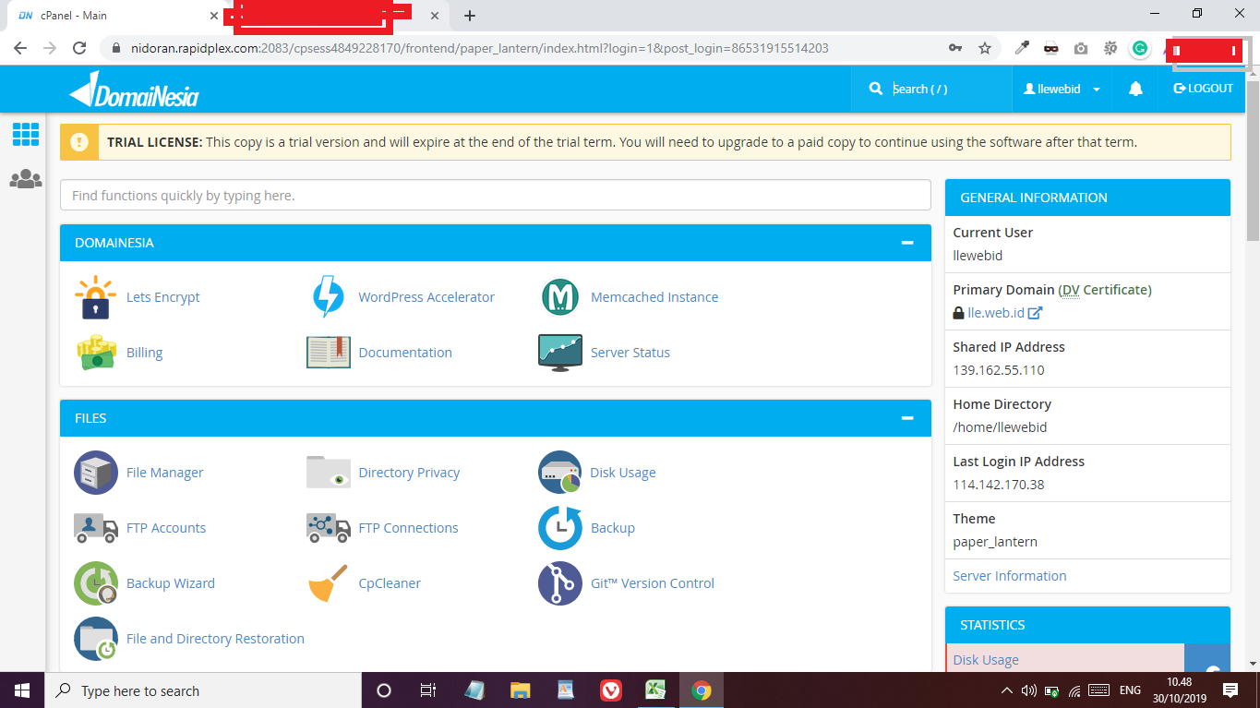The width and height of the screenshot is (1260, 708).
Task: Click the ENG language indicator
Action: pos(1130,690)
